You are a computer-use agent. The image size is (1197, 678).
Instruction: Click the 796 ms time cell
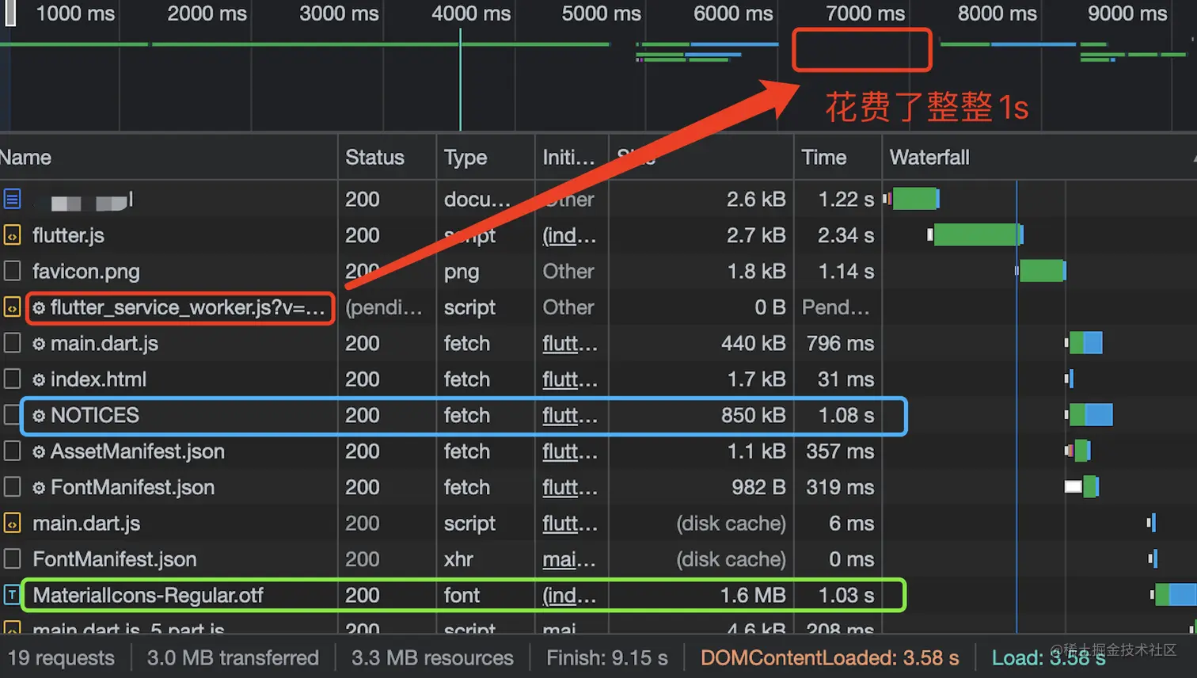(840, 343)
